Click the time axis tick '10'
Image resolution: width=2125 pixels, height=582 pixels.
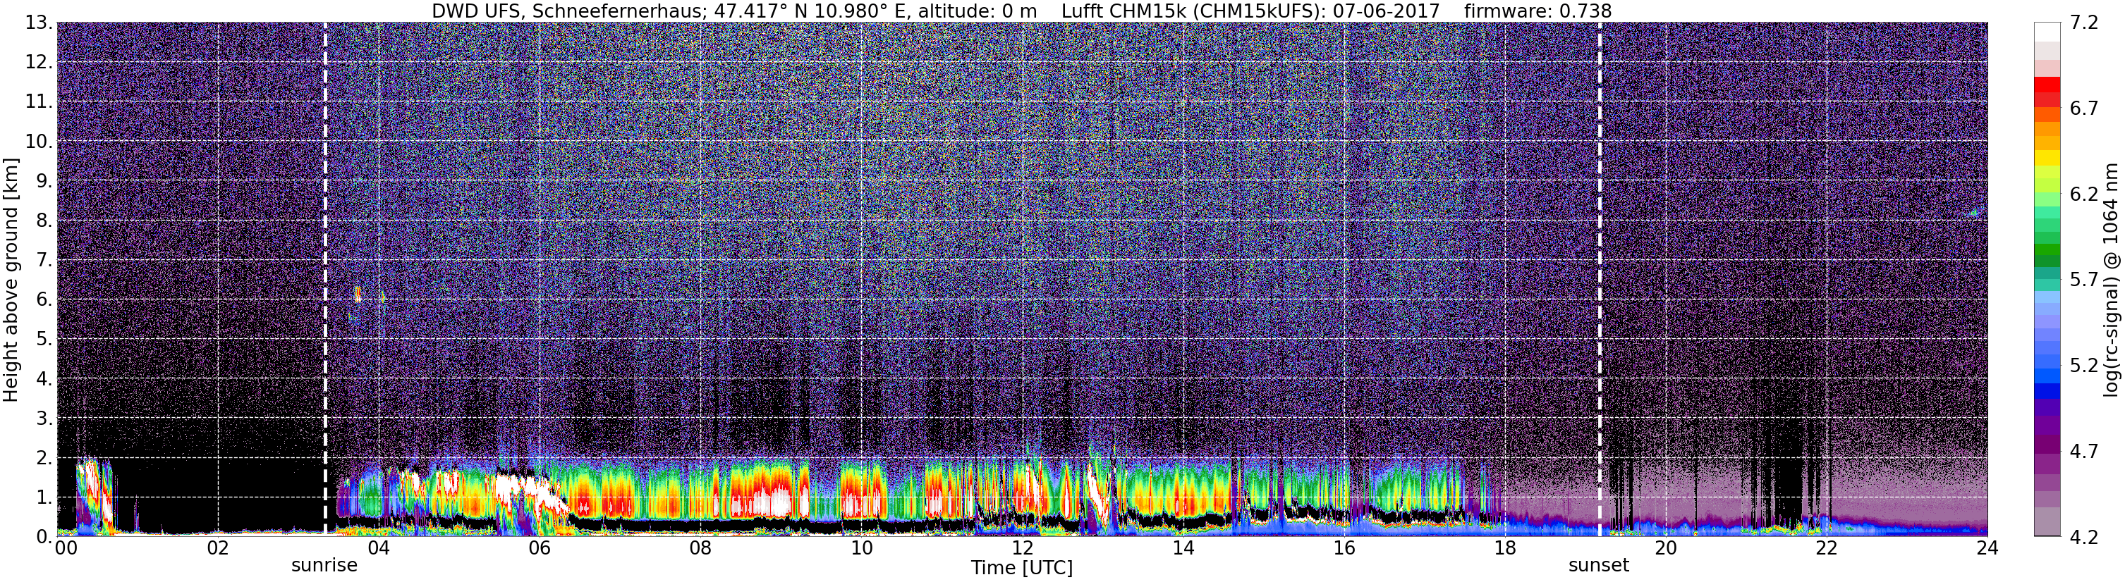tap(861, 549)
